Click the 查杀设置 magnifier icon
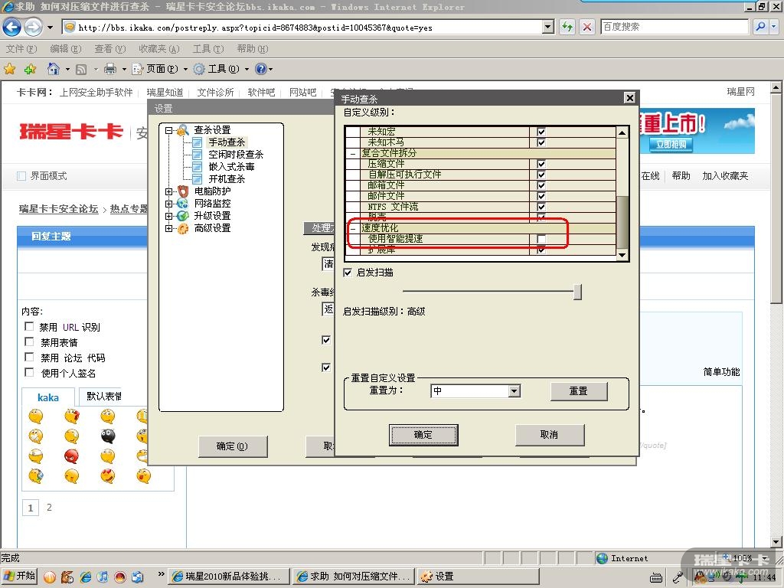Image resolution: width=784 pixels, height=588 pixels. [x=183, y=130]
